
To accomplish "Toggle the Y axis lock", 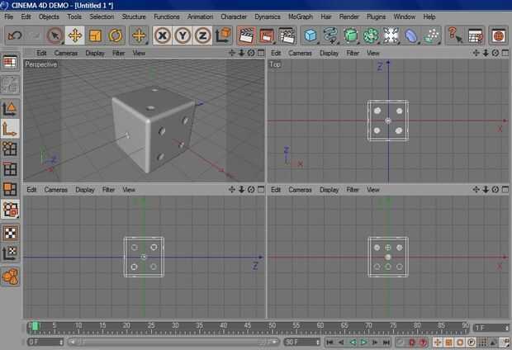I will click(183, 35).
